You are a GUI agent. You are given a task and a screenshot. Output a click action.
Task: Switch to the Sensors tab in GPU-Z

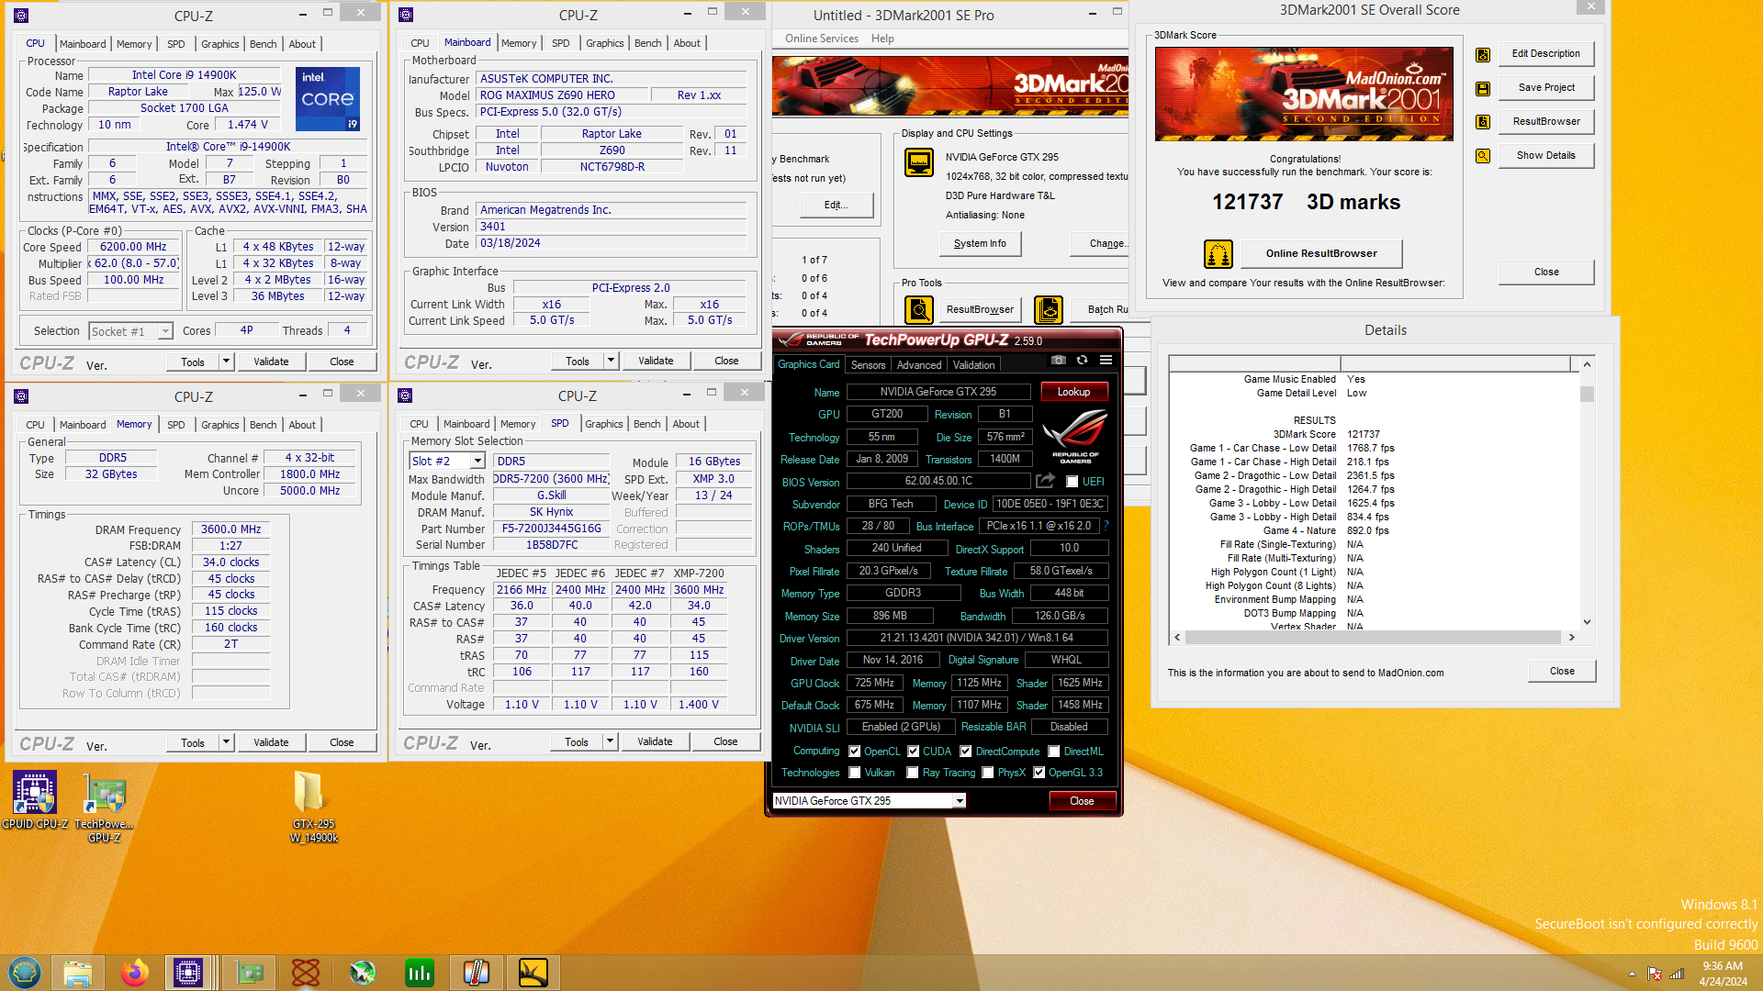[x=868, y=365]
